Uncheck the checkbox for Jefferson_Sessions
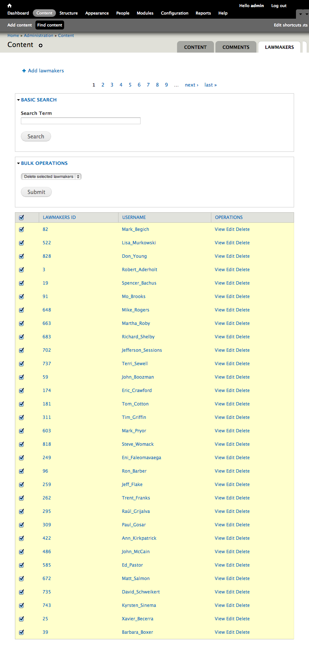The height and width of the screenshot is (658, 309). pos(21,350)
